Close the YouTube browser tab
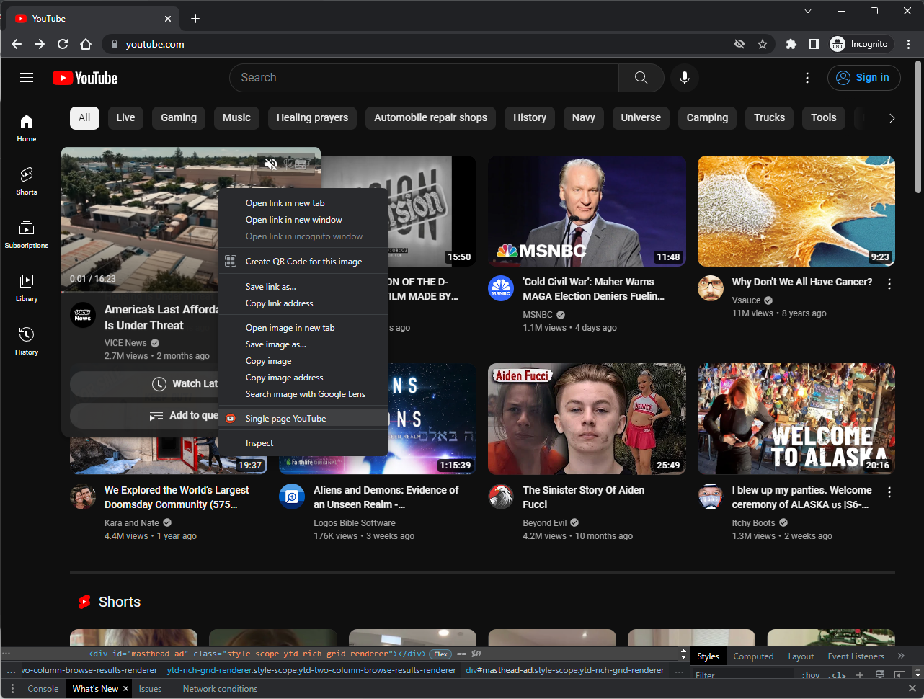This screenshot has height=699, width=924. 168,19
